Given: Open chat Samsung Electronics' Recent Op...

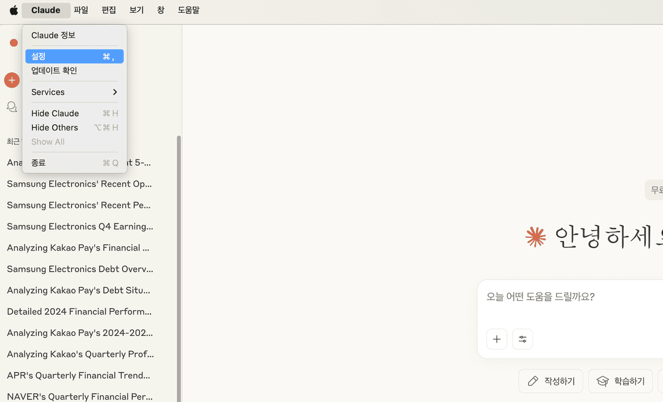Looking at the screenshot, I should pos(79,184).
